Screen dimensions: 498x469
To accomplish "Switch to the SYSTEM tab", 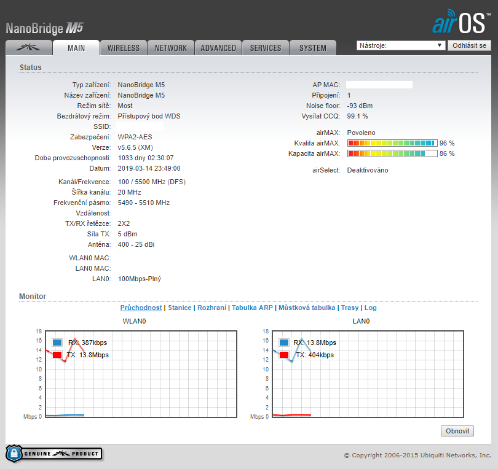I will [x=313, y=47].
